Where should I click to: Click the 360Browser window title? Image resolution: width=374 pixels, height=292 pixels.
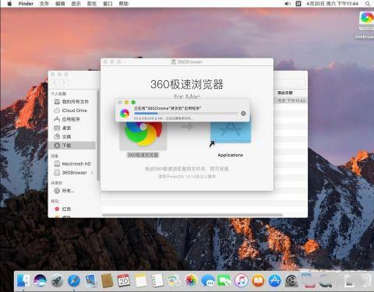point(189,62)
